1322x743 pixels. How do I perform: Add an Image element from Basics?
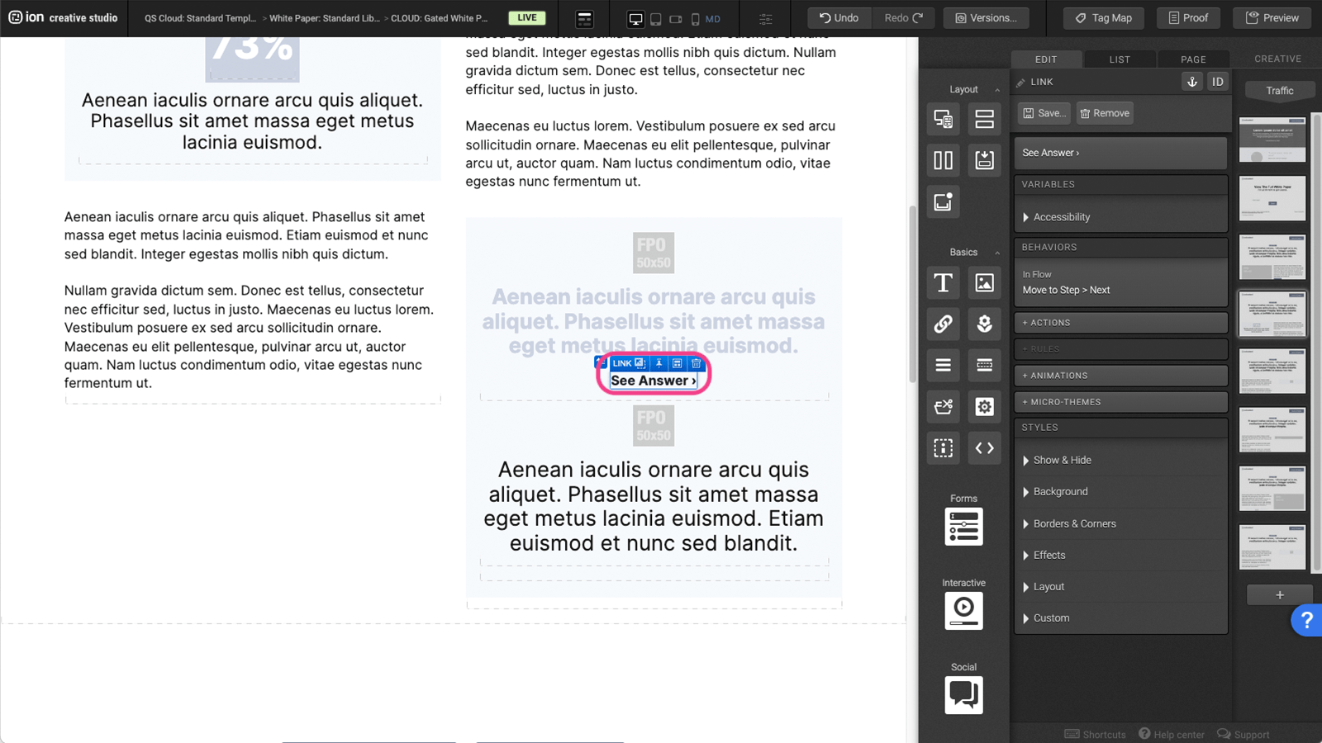[x=984, y=283]
